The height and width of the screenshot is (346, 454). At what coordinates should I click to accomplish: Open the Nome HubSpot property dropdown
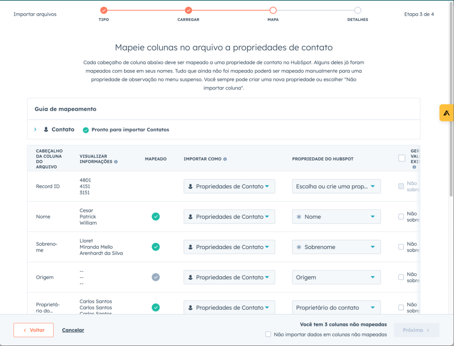[x=337, y=217]
